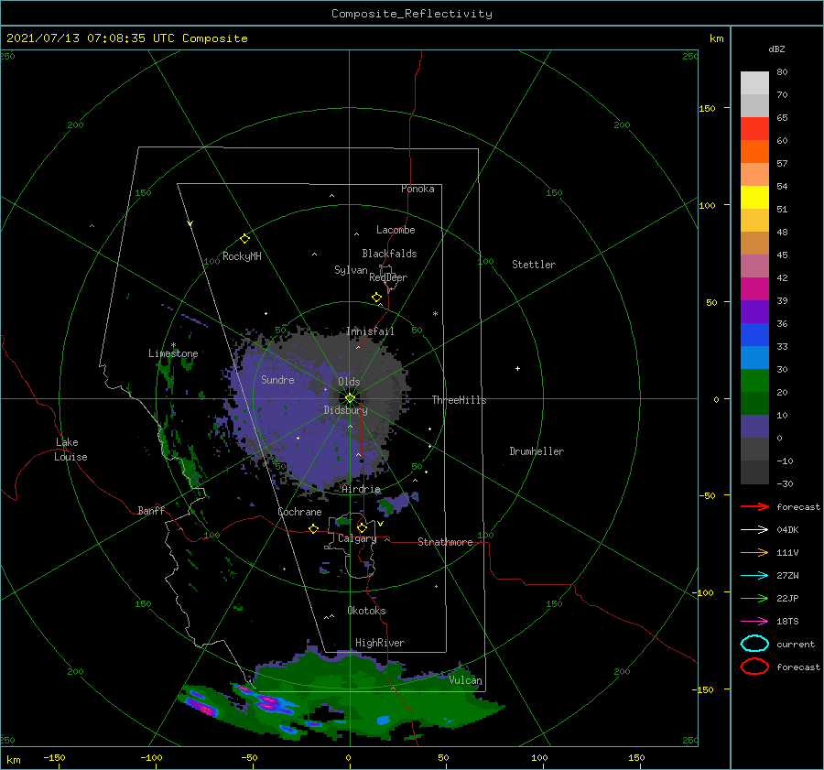Click the Sylvan label on the map
The width and height of the screenshot is (824, 770).
pyautogui.click(x=351, y=270)
